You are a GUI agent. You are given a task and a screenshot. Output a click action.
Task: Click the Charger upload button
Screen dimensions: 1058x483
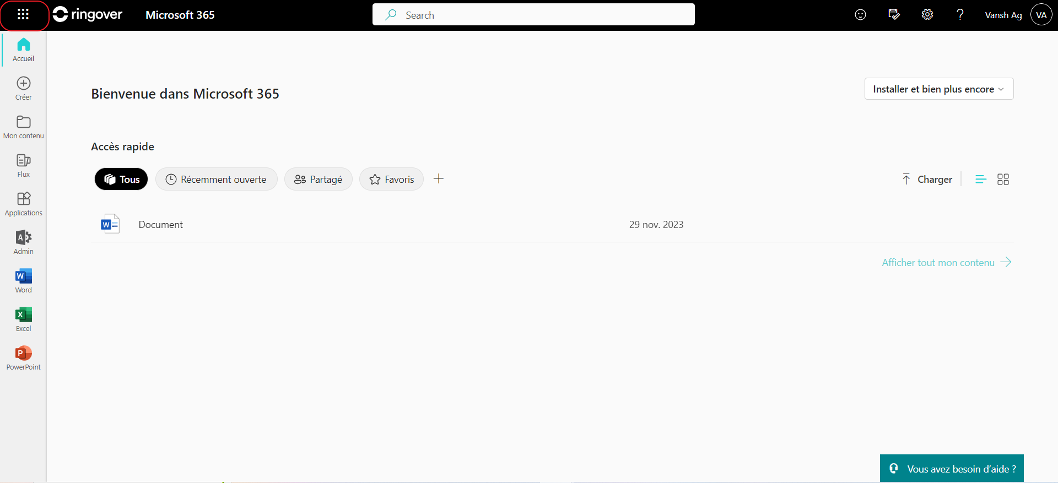coord(927,179)
